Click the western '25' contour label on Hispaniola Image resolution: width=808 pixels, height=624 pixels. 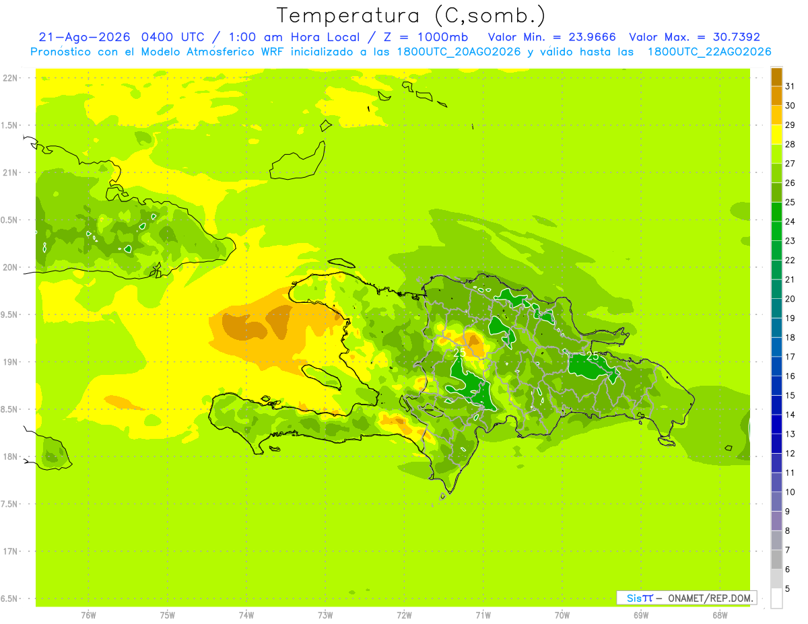point(459,352)
